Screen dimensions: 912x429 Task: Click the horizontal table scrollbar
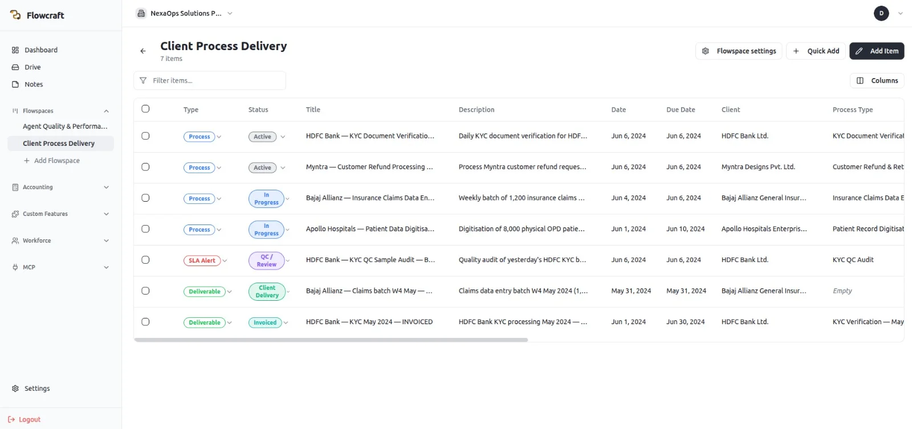[331, 340]
